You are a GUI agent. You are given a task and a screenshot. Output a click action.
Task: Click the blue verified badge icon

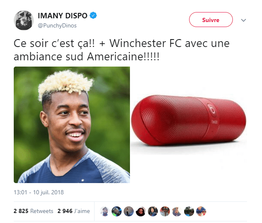point(93,15)
